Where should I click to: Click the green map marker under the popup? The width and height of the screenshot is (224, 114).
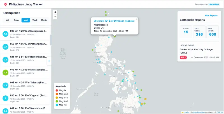pyautogui.click(x=115, y=37)
